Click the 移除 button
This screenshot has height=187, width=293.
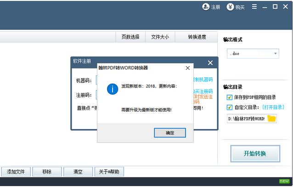click(47, 172)
